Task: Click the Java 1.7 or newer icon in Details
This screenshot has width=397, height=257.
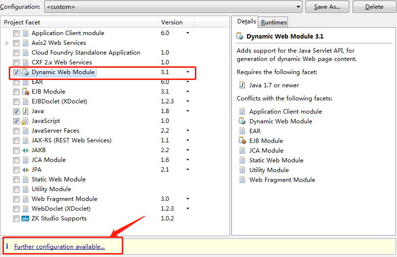Action: click(242, 85)
